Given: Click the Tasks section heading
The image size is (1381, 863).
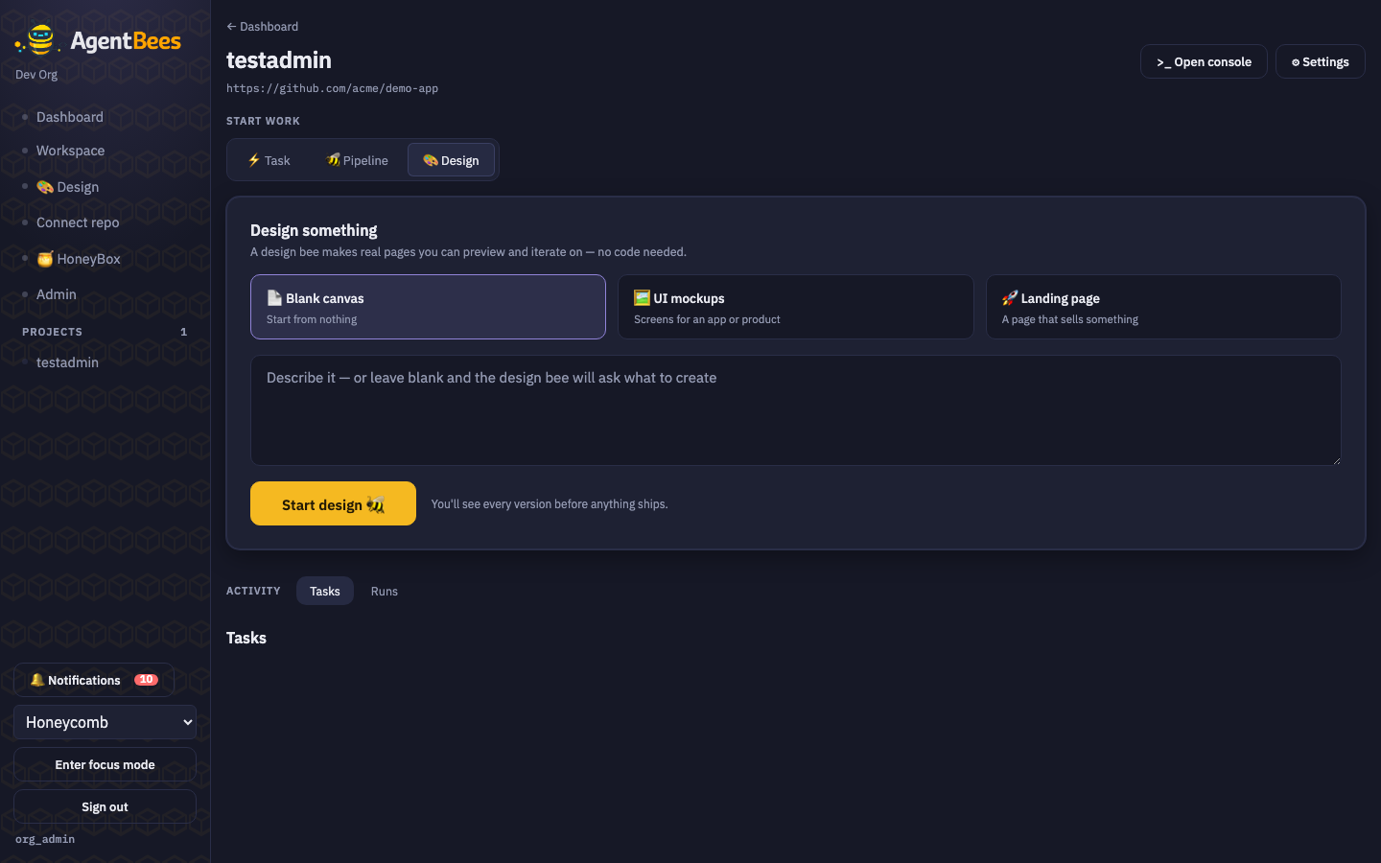Looking at the screenshot, I should (x=246, y=638).
